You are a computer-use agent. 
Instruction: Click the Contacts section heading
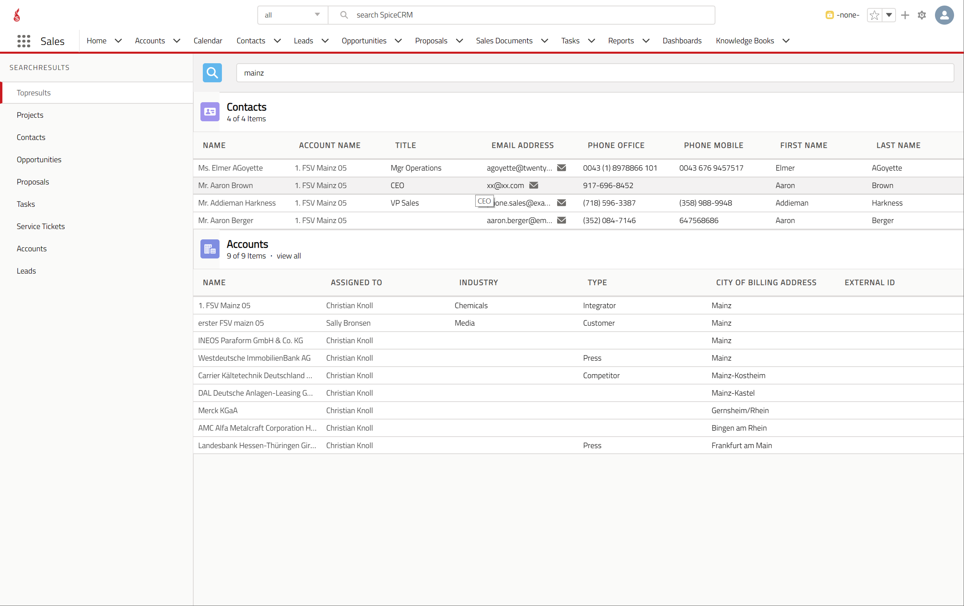[x=246, y=107]
